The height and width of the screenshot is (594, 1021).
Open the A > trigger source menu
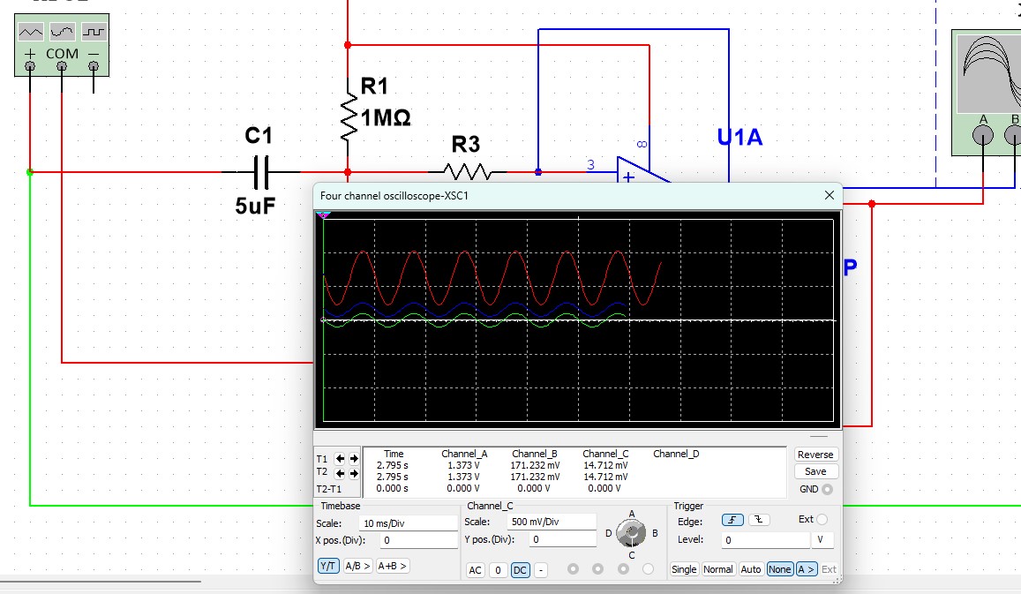coord(806,569)
